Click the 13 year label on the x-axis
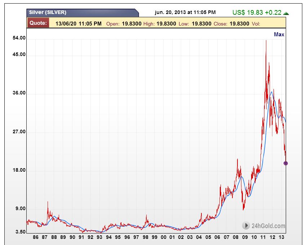Viewport: 307px width, 245px height. click(282, 238)
